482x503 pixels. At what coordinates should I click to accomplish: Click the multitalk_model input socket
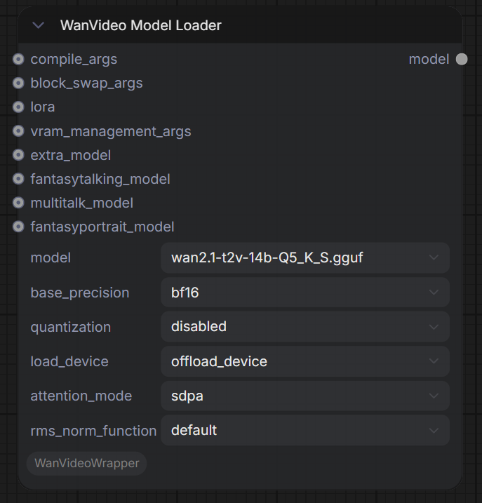point(18,203)
